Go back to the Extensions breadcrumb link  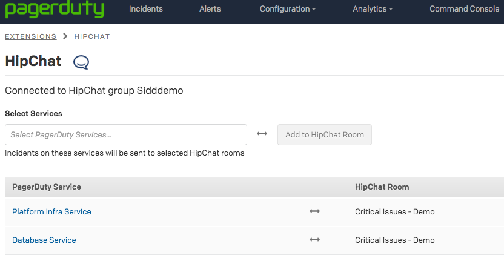coord(30,36)
